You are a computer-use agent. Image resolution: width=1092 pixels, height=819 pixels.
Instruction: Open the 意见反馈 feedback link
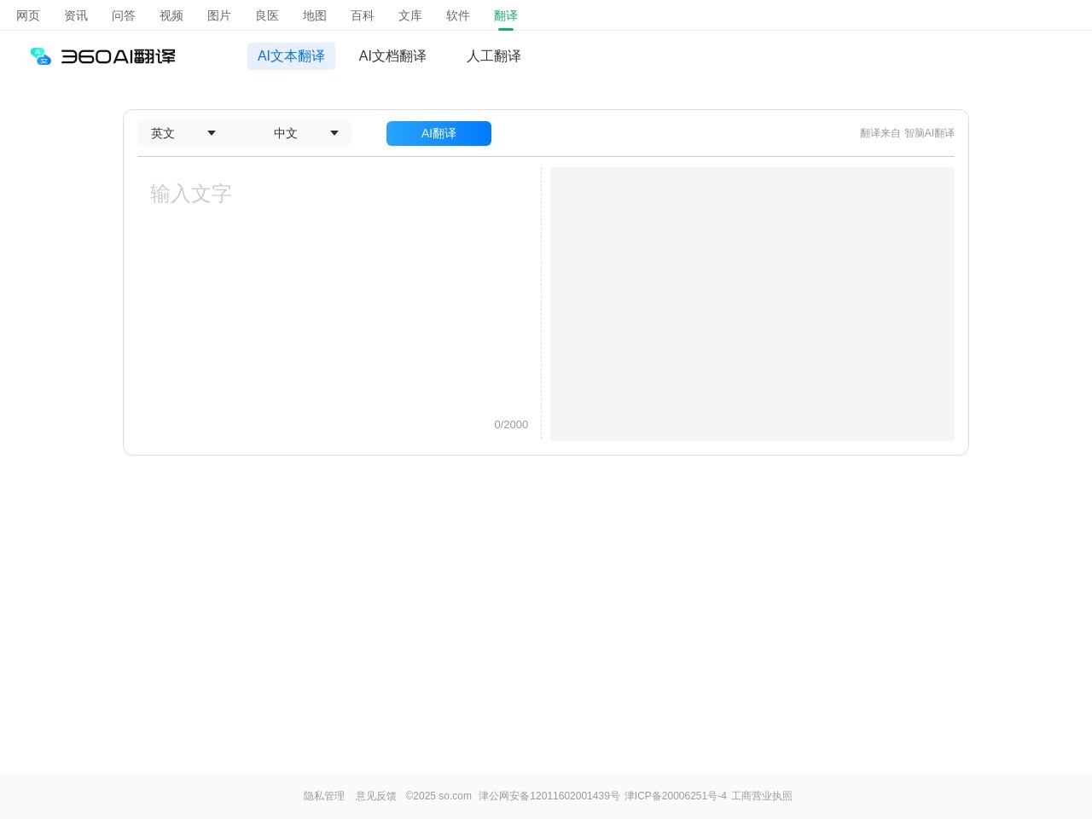coord(376,796)
